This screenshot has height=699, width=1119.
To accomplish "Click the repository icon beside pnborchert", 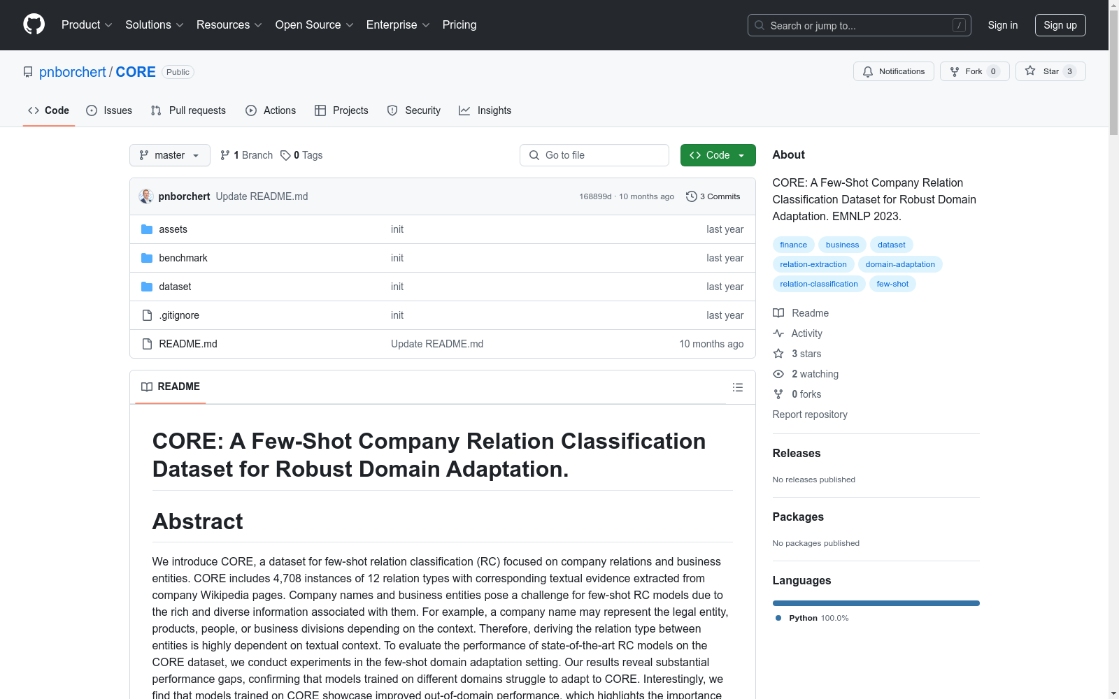I will coord(28,72).
